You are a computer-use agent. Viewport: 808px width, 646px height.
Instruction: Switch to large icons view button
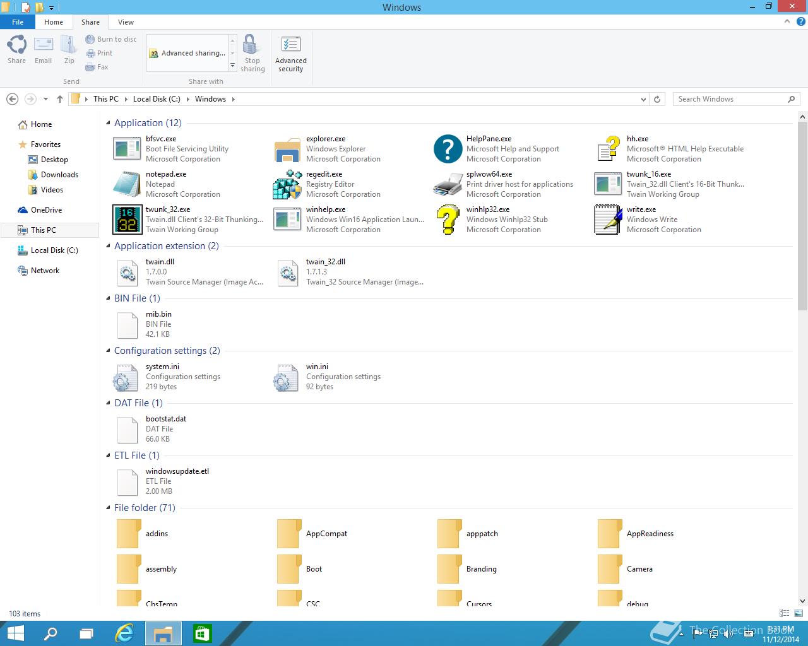click(799, 613)
